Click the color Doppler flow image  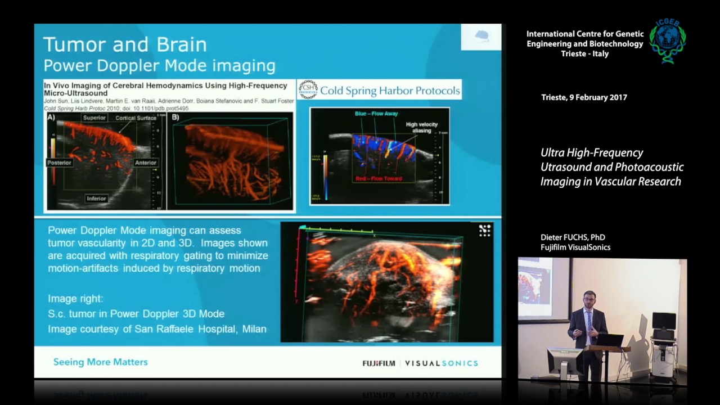click(x=380, y=156)
